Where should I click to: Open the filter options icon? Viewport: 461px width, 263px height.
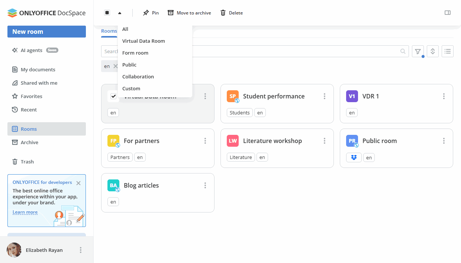[x=418, y=51]
